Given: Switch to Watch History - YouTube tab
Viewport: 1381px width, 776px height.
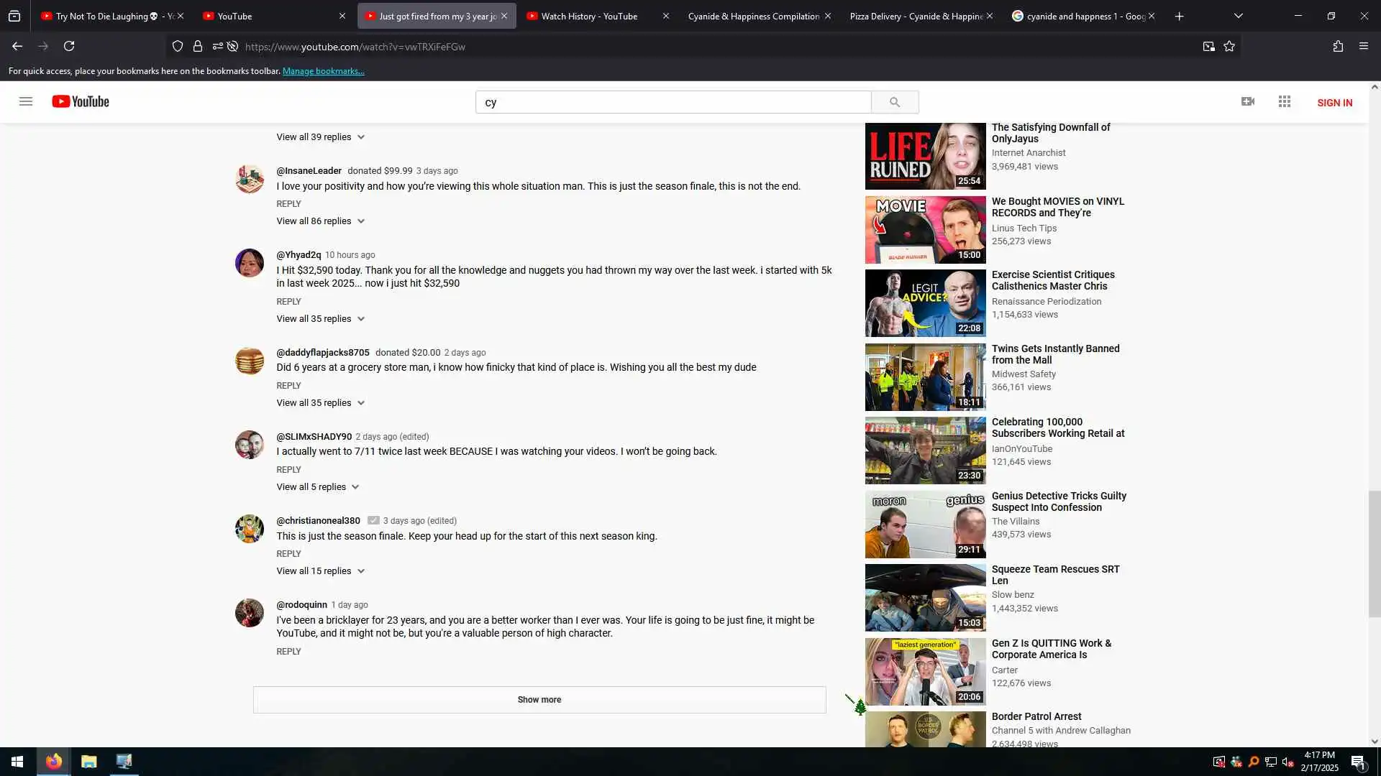Looking at the screenshot, I should pos(589,16).
